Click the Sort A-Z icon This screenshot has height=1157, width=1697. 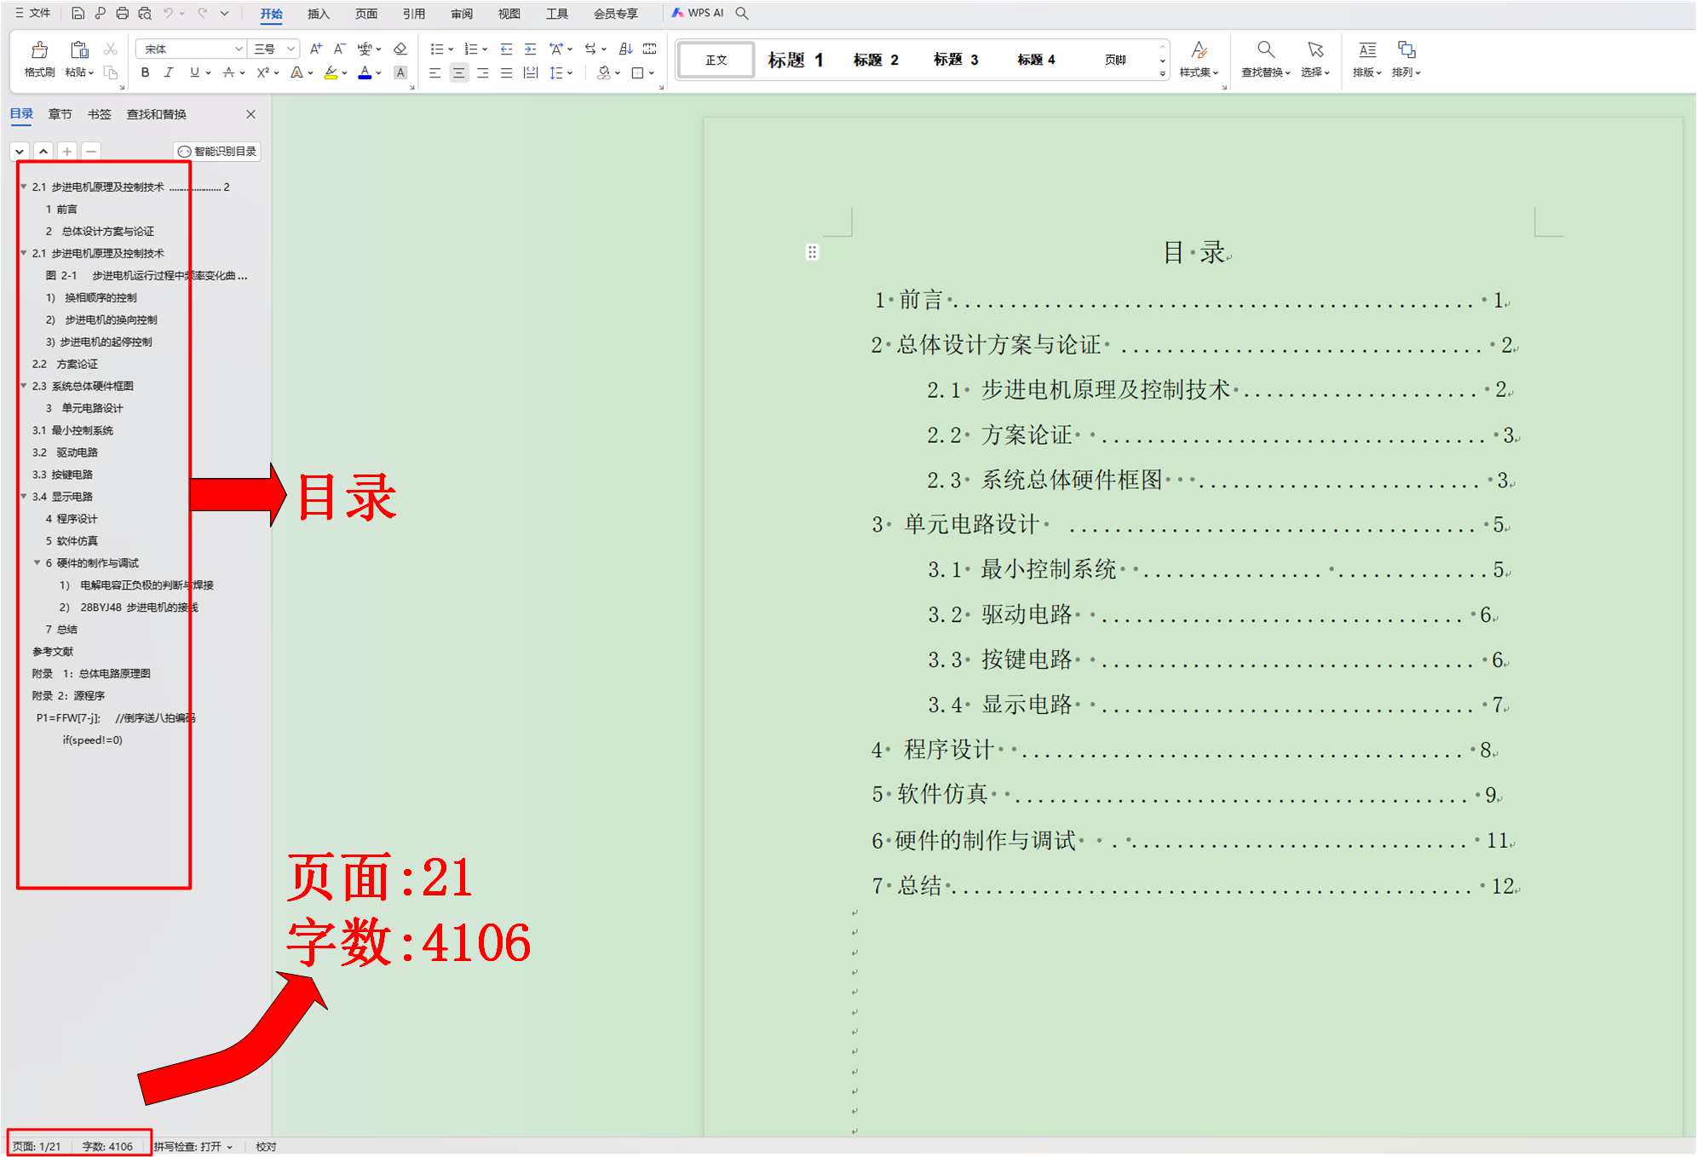625,49
